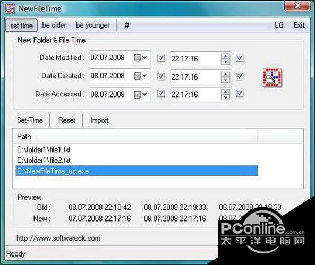Click the Set-Time button

[30, 120]
